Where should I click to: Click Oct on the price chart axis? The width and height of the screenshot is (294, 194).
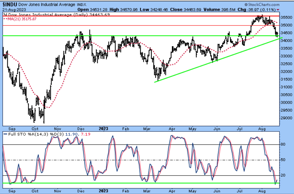coord(35,129)
